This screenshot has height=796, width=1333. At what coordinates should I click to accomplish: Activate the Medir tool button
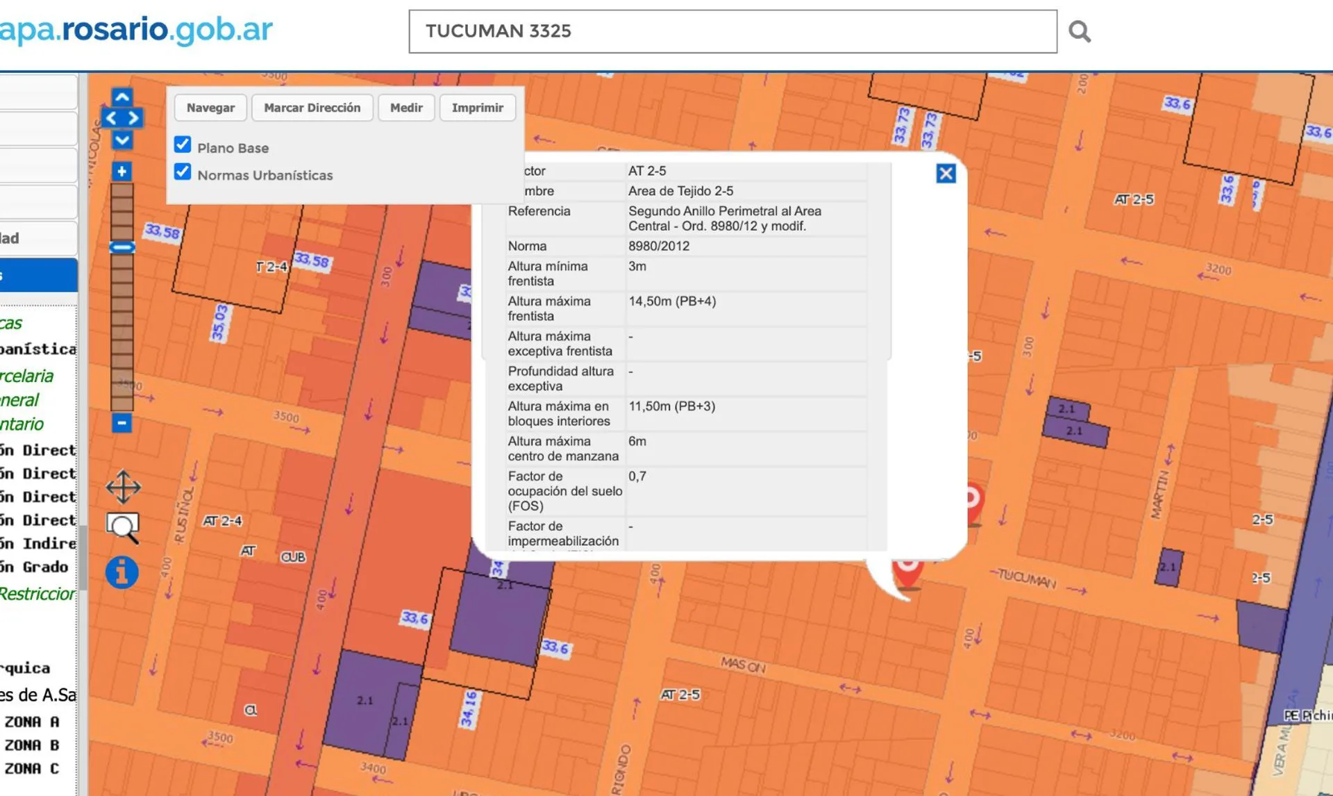(x=406, y=108)
